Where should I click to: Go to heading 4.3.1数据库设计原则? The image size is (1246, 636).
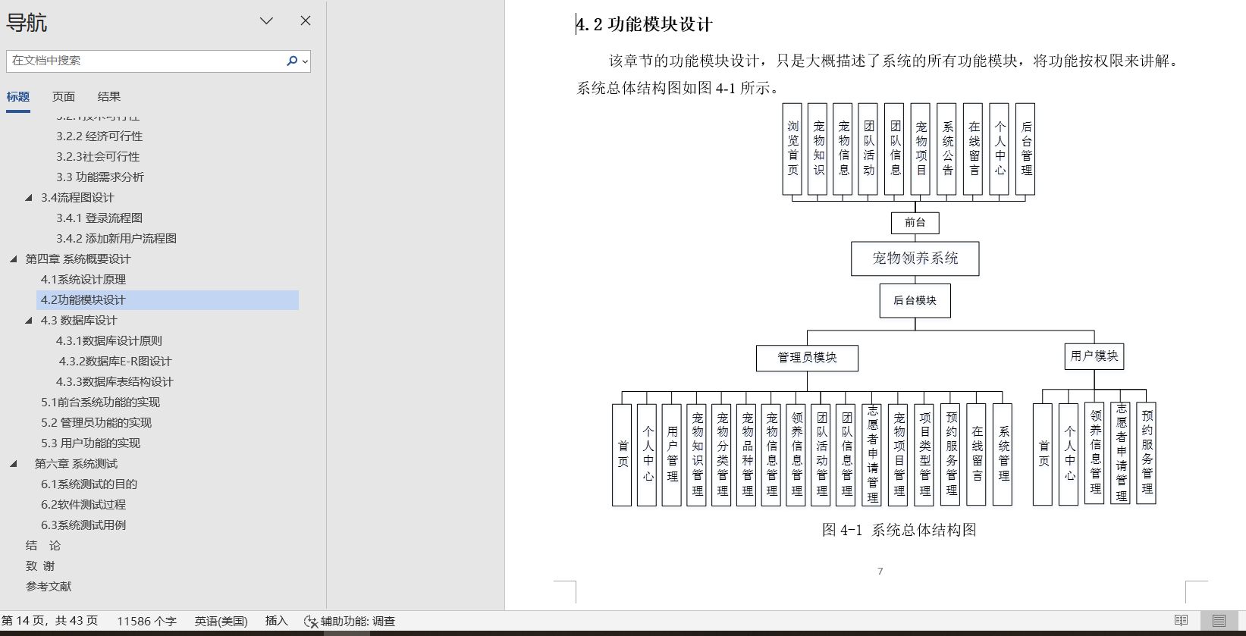pos(109,340)
